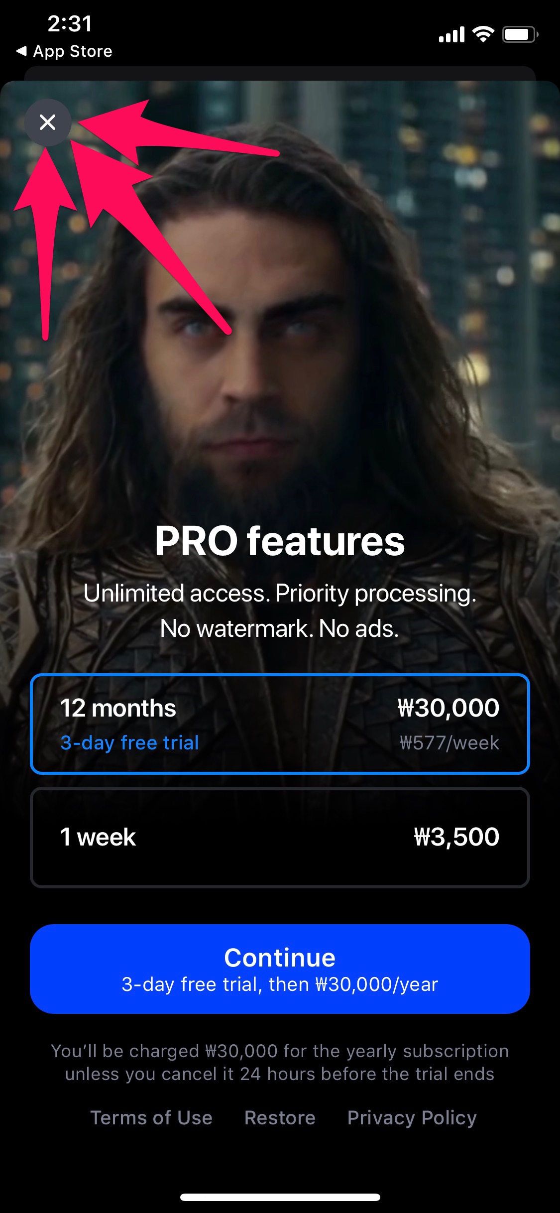Tap Continue to start free trial
Image resolution: width=560 pixels, height=1213 pixels.
click(x=280, y=969)
